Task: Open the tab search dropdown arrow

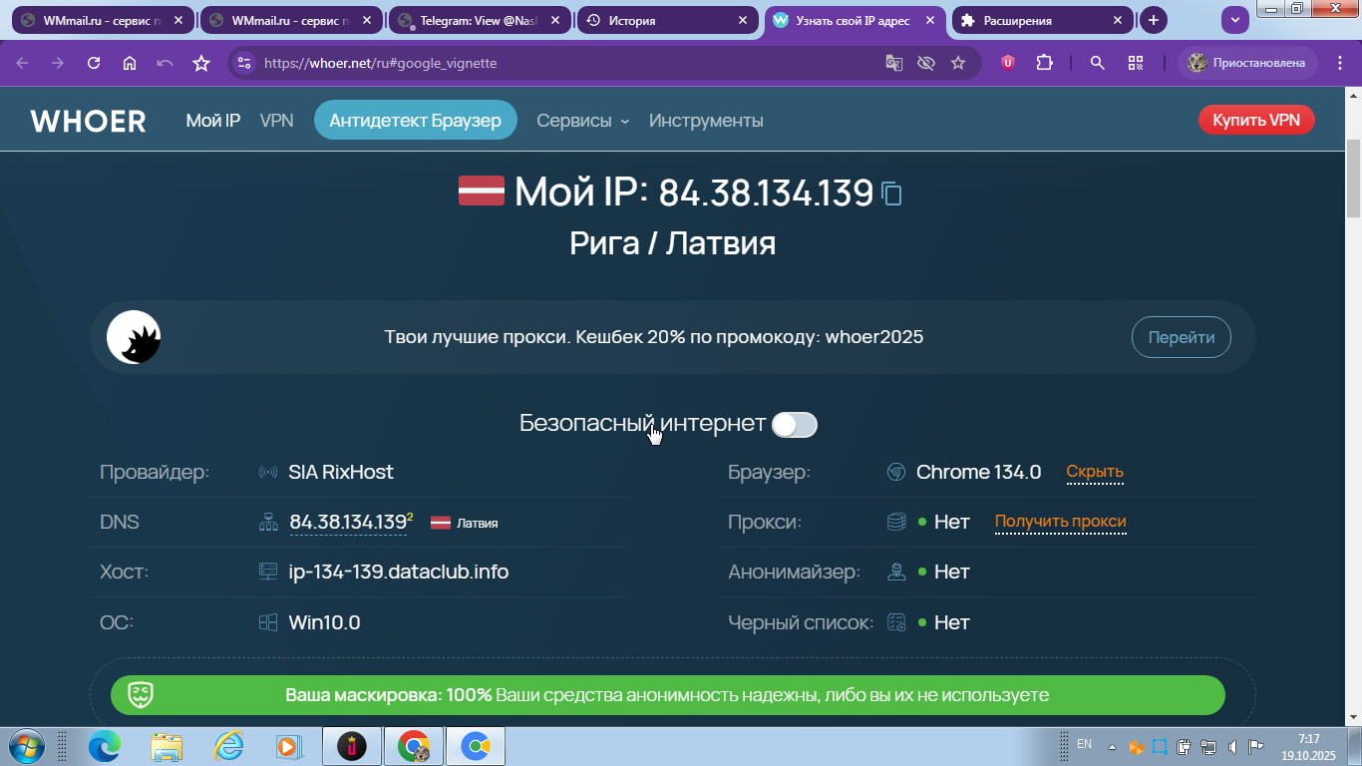Action: coord(1235,19)
